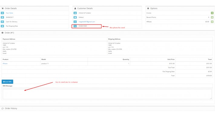
Task: Click the Cash On Delivery text
Action: pyautogui.click(x=12, y=22)
